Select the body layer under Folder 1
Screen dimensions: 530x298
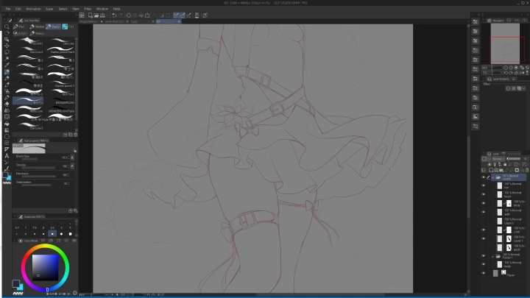click(x=510, y=264)
